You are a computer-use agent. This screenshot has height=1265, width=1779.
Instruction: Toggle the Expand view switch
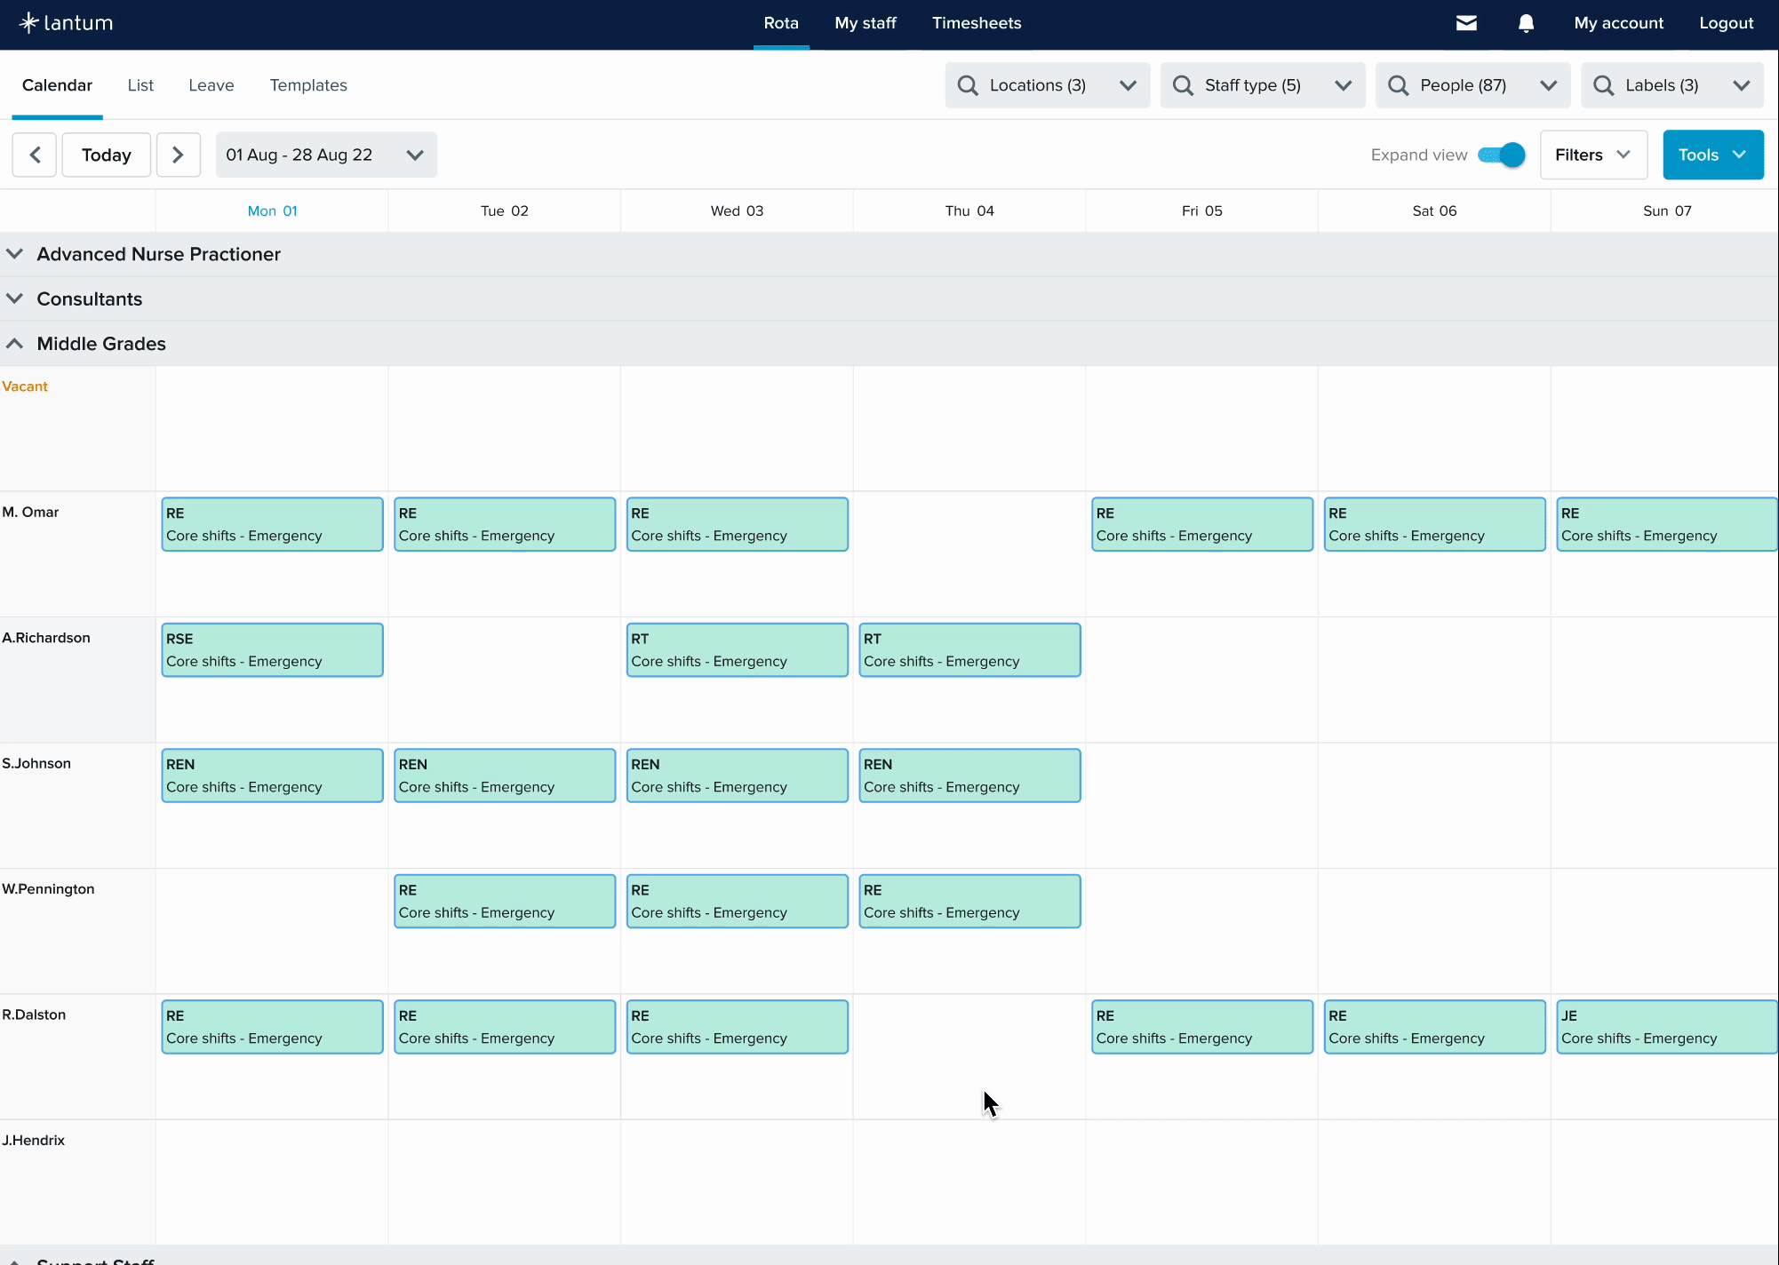point(1502,155)
